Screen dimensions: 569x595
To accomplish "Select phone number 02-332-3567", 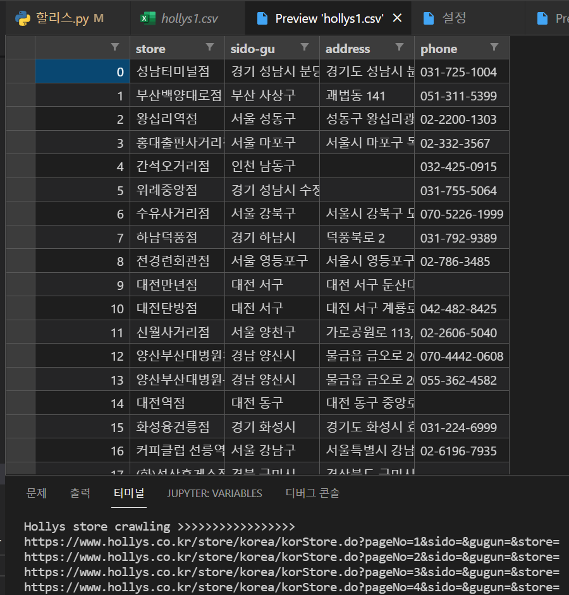I will [462, 143].
